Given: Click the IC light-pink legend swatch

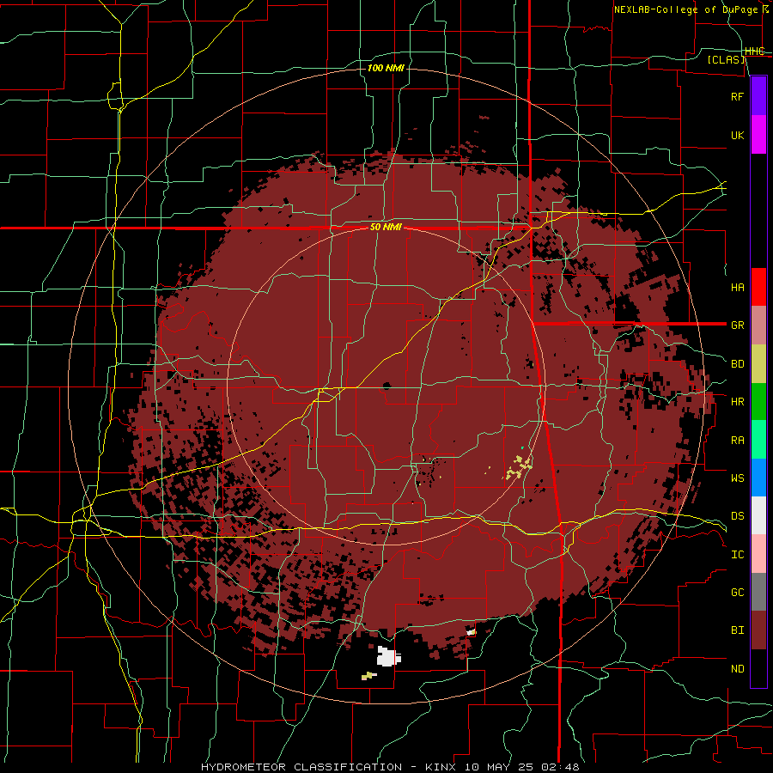Looking at the screenshot, I should point(758,554).
